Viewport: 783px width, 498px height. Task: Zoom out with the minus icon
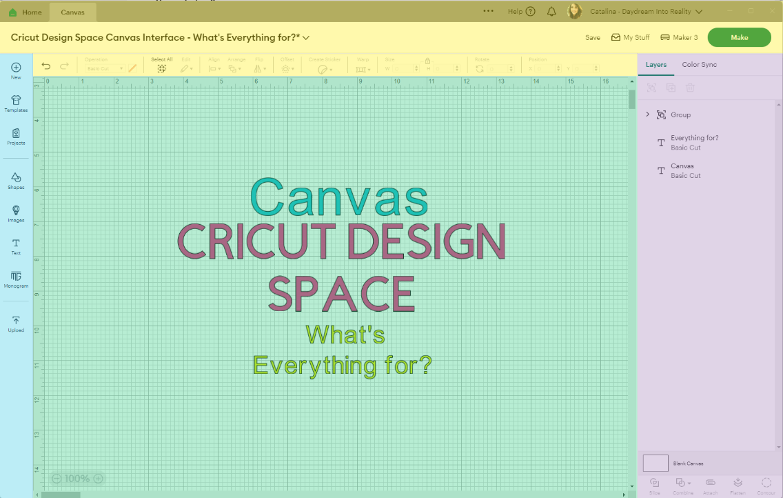pyautogui.click(x=57, y=479)
